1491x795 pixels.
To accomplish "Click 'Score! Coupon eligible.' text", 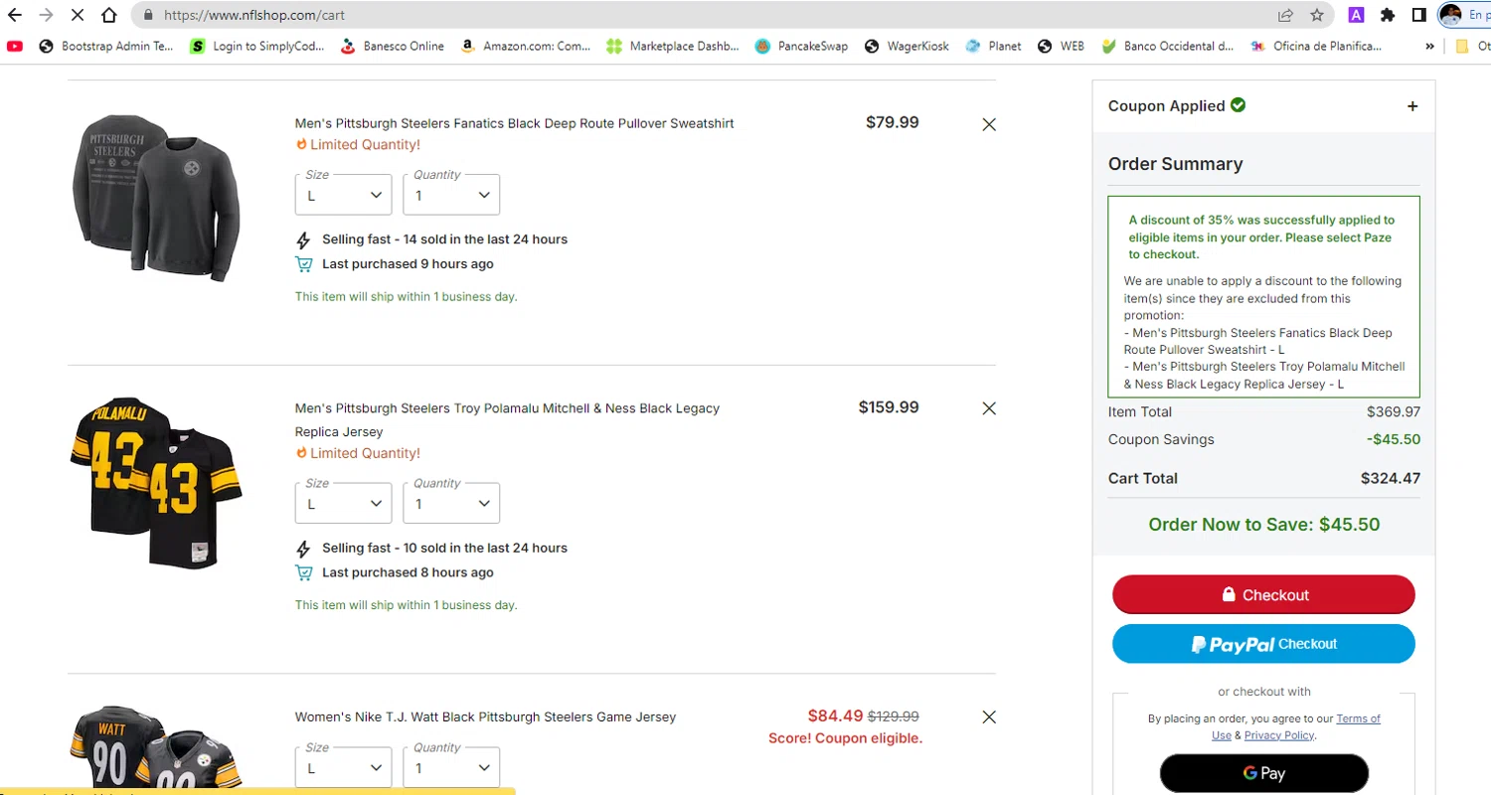I will tap(845, 738).
